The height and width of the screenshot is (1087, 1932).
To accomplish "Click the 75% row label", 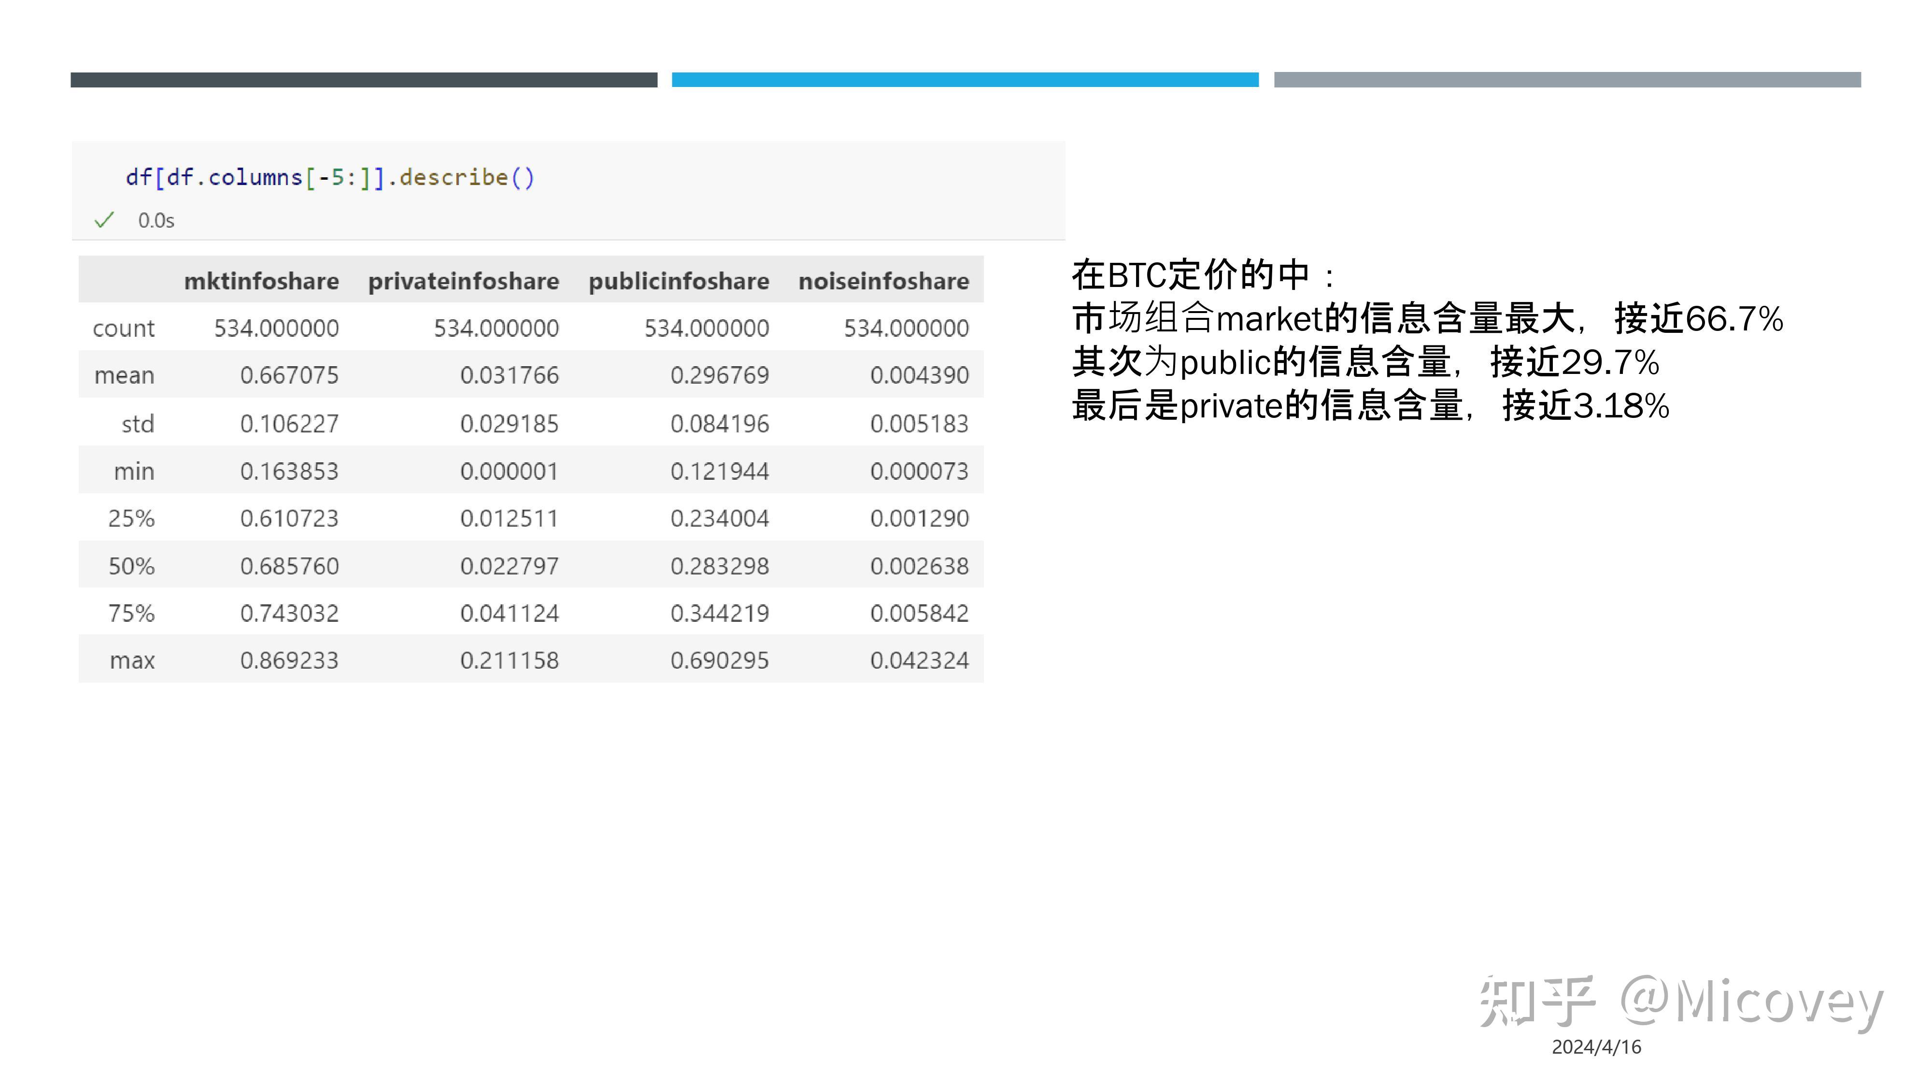I will tap(131, 614).
